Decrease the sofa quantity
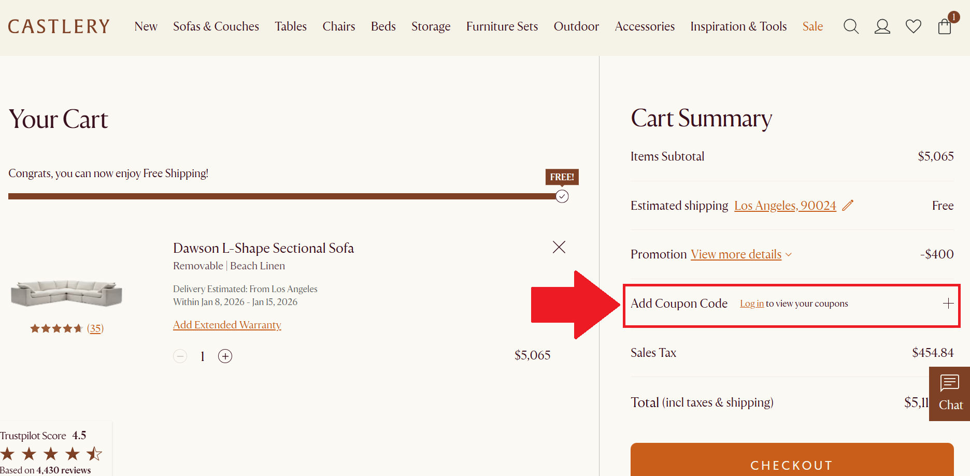The width and height of the screenshot is (970, 476). 180,356
